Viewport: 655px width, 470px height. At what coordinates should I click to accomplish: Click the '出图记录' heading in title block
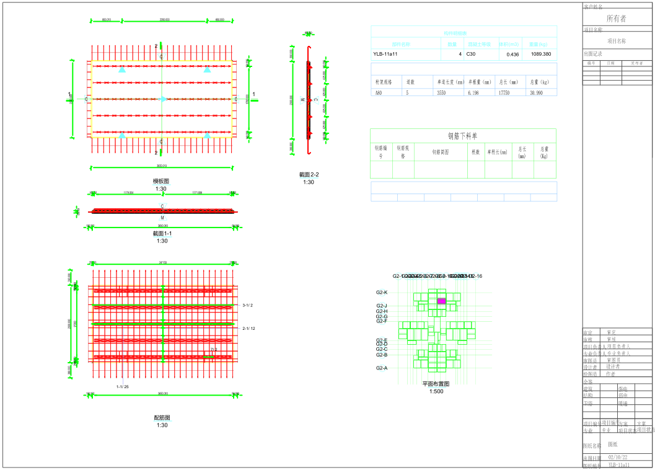[x=593, y=54]
